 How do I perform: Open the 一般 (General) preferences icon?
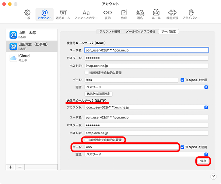point(27,14)
